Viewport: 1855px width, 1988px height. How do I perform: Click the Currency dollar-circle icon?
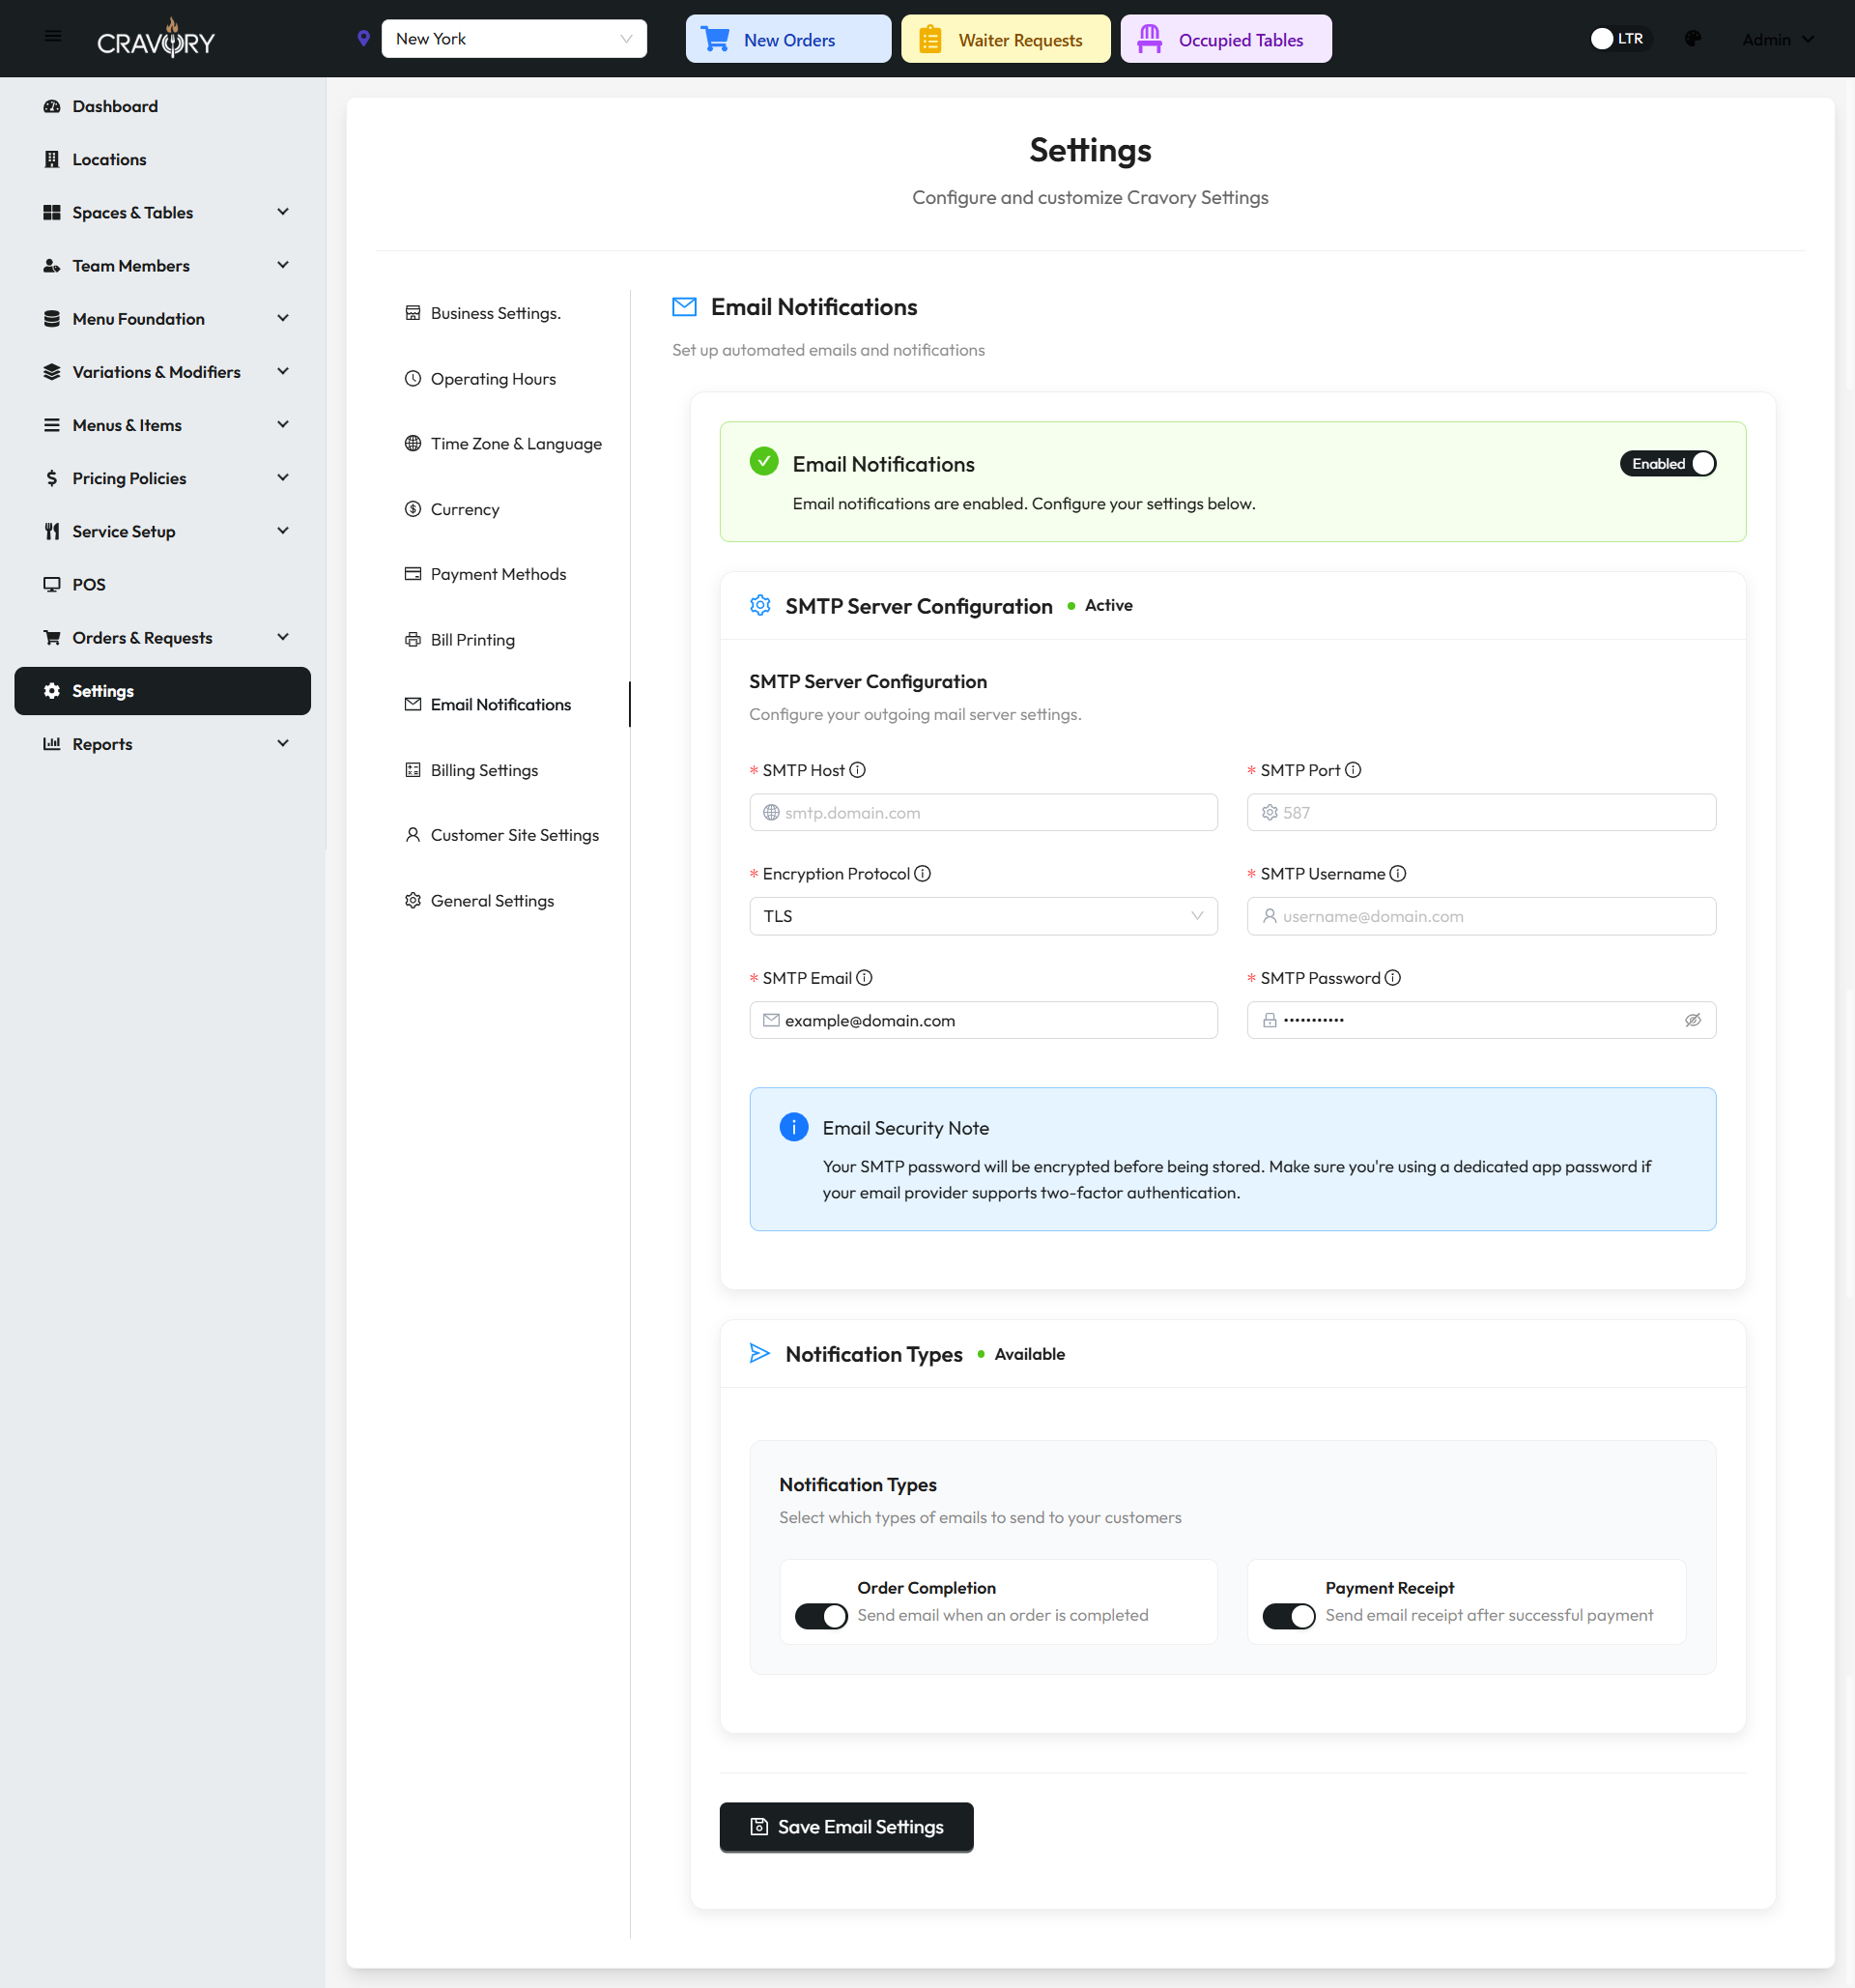tap(413, 509)
